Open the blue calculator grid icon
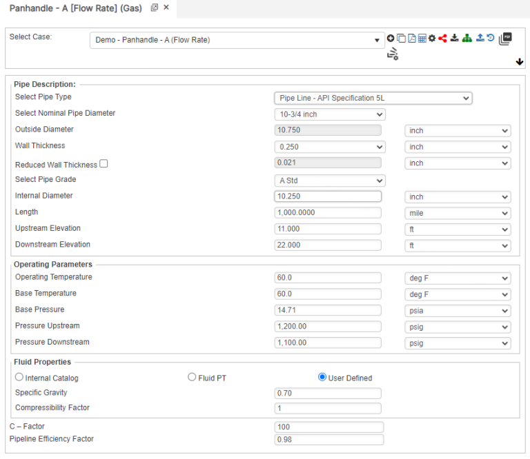Image resolution: width=530 pixels, height=459 pixels. 422,38
